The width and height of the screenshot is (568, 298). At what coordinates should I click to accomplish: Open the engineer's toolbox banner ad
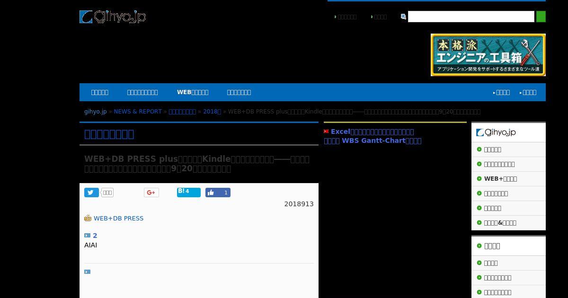(x=488, y=55)
